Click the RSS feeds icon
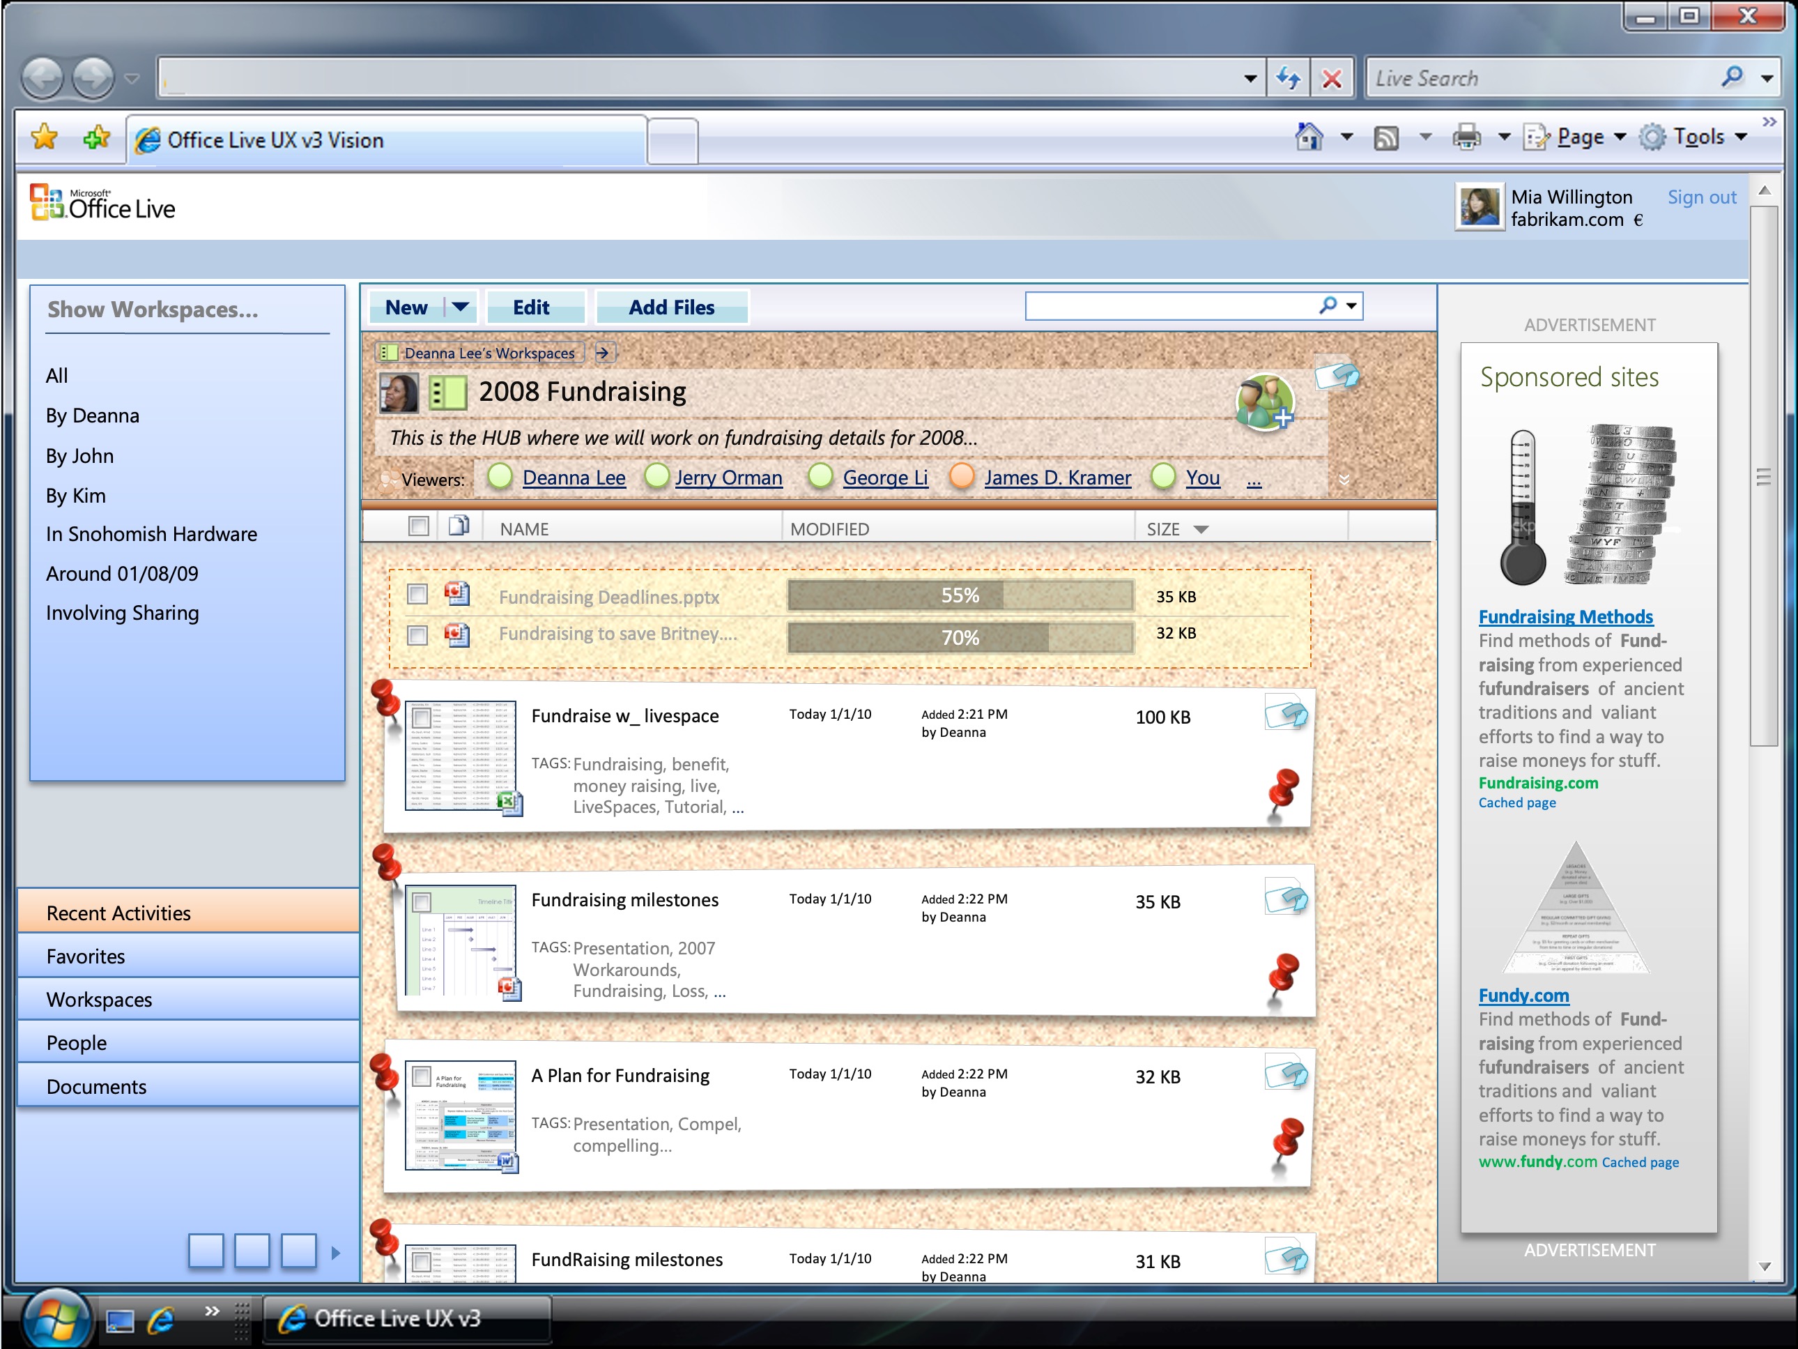The image size is (1798, 1349). (x=1386, y=137)
